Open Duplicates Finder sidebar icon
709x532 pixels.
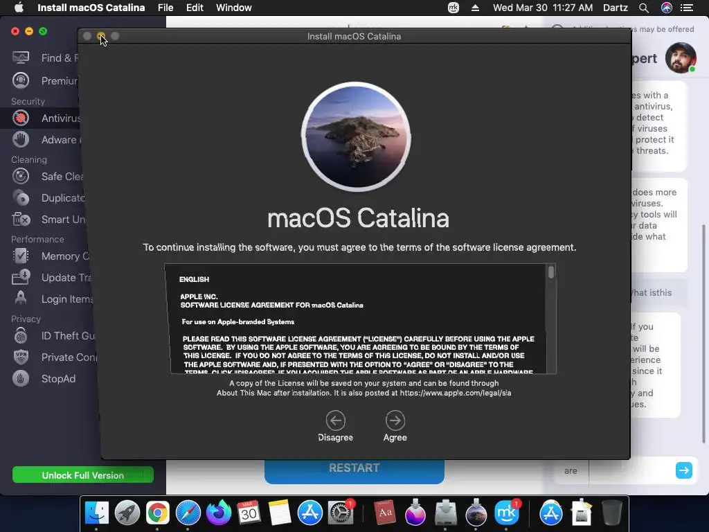coord(21,197)
